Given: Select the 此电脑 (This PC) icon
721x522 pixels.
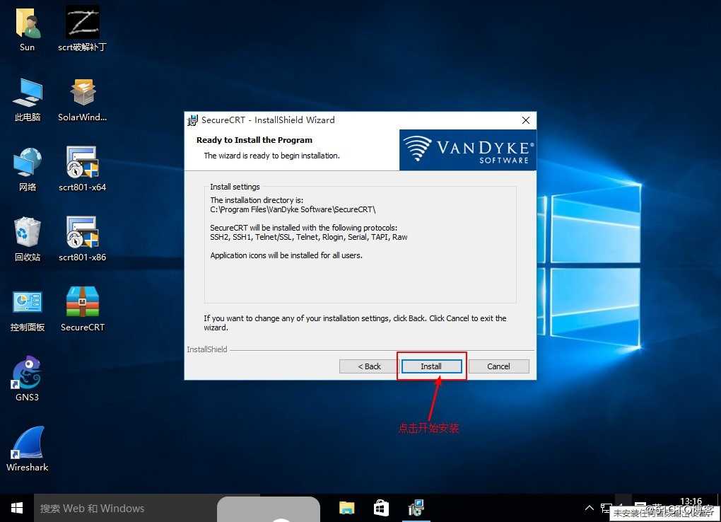Looking at the screenshot, I should [x=27, y=99].
